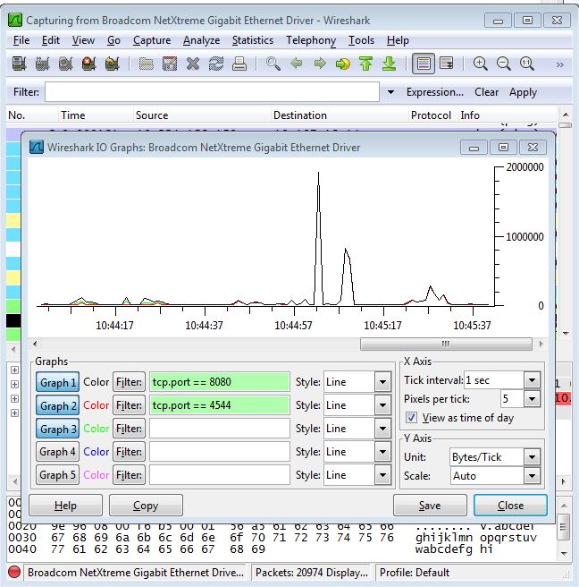
Task: Expand first packet details tree node
Action: click(14, 370)
